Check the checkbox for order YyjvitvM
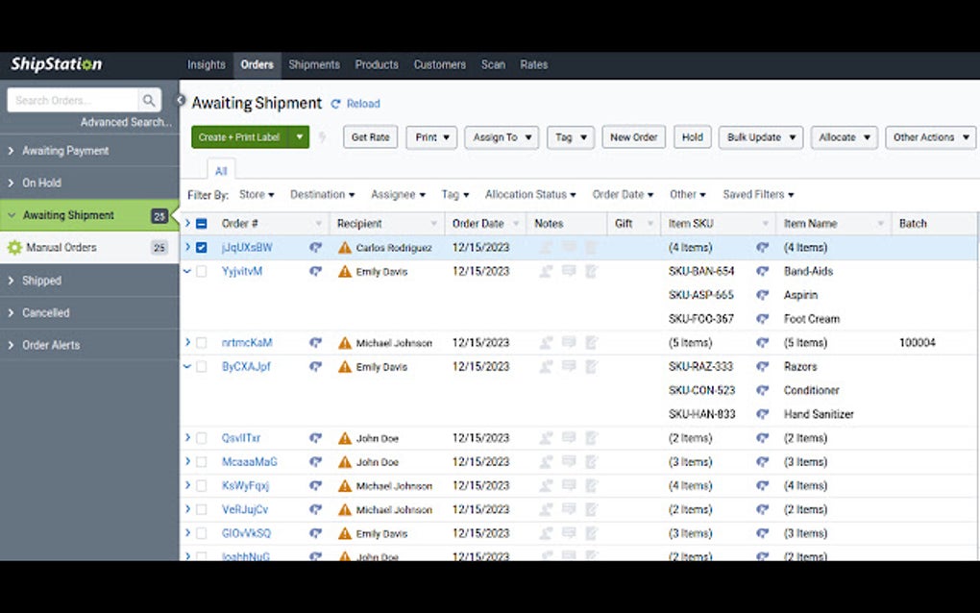 click(201, 271)
